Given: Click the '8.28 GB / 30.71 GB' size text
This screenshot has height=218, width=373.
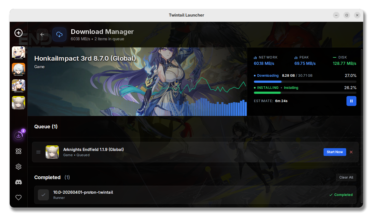Looking at the screenshot, I should click(x=297, y=76).
